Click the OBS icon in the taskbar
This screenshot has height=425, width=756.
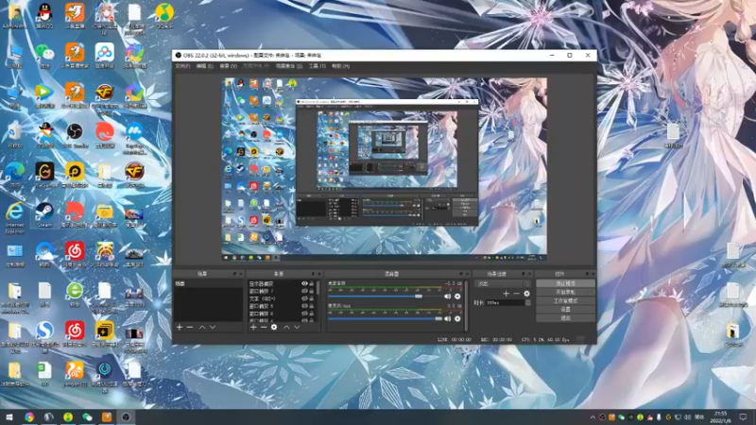126,417
